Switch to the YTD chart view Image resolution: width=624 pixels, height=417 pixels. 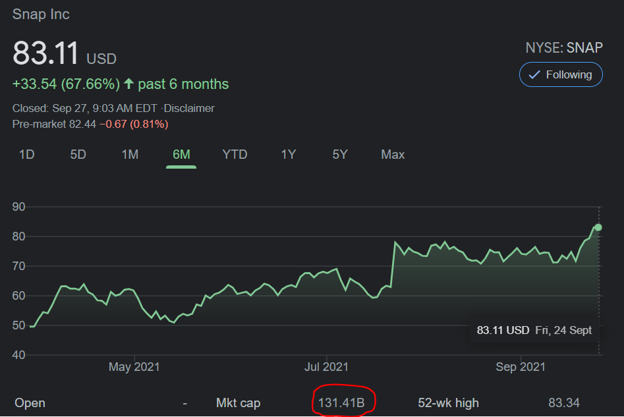235,154
